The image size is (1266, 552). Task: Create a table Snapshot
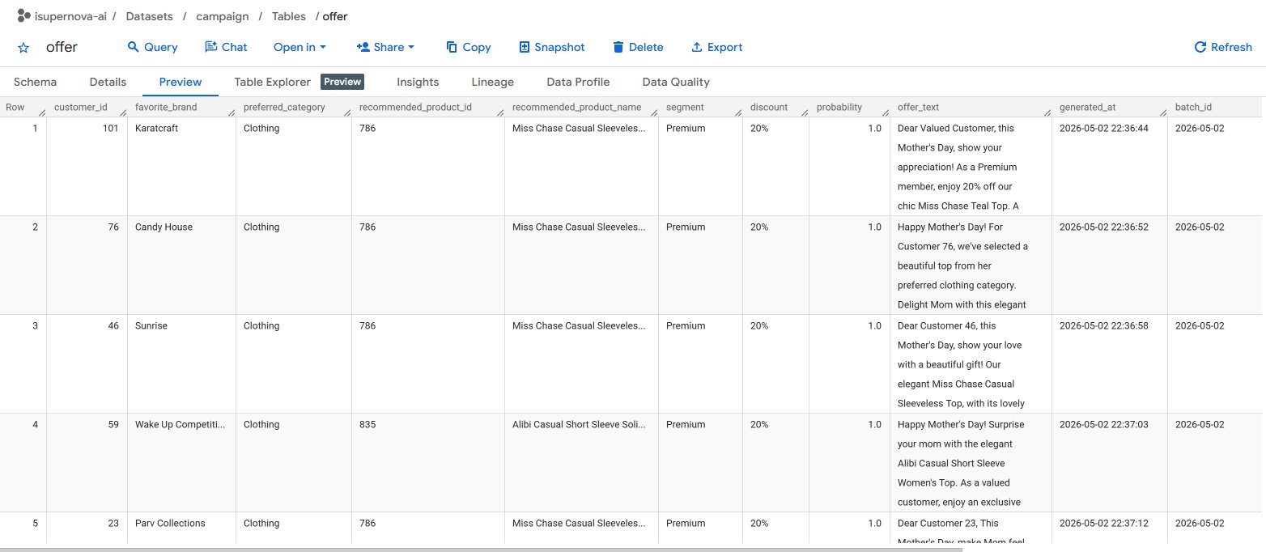[551, 47]
